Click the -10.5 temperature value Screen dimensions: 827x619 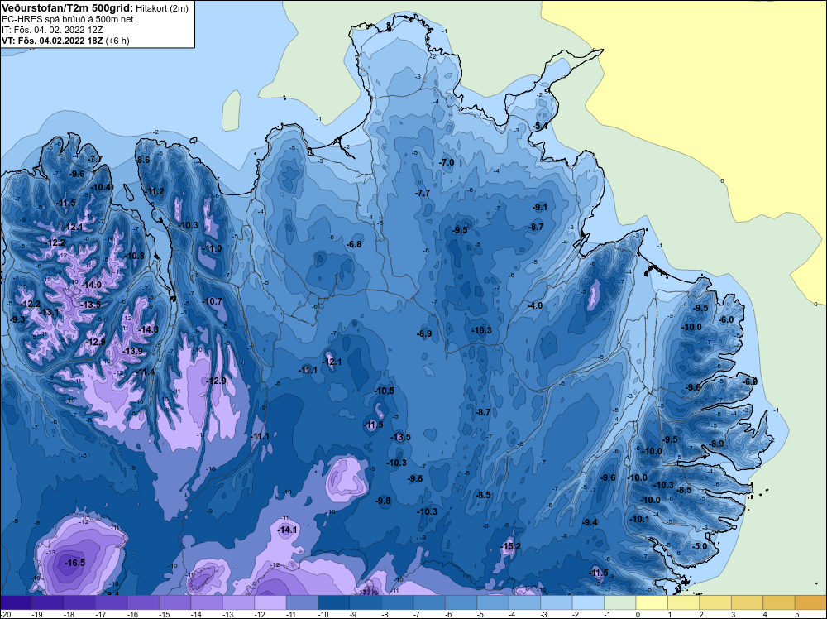pyautogui.click(x=384, y=391)
